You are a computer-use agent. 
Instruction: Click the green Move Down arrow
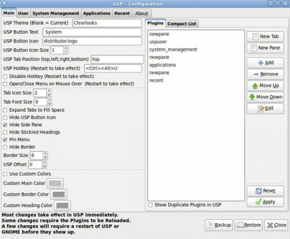point(252,97)
